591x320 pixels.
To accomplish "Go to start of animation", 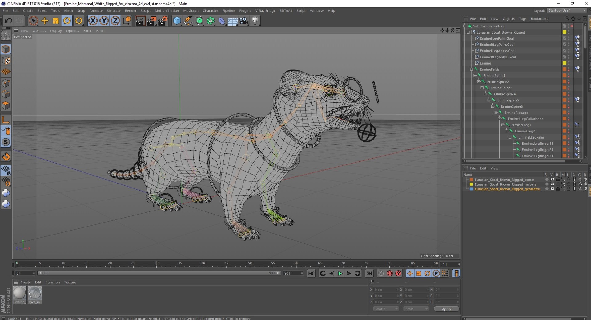I will pyautogui.click(x=311, y=273).
